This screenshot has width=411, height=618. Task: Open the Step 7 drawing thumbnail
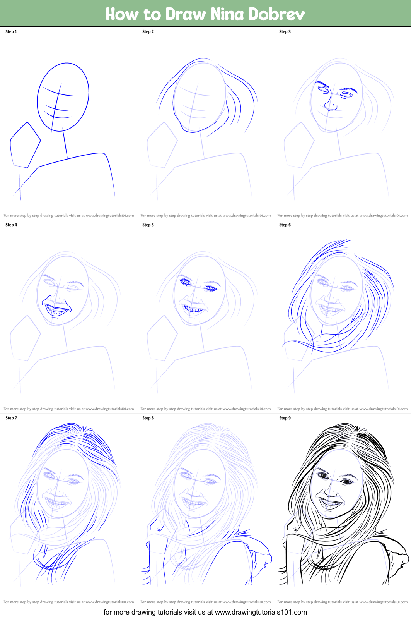[x=69, y=510]
